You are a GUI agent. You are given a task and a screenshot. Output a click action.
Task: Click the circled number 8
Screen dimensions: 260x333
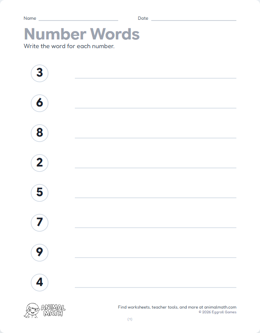click(39, 133)
